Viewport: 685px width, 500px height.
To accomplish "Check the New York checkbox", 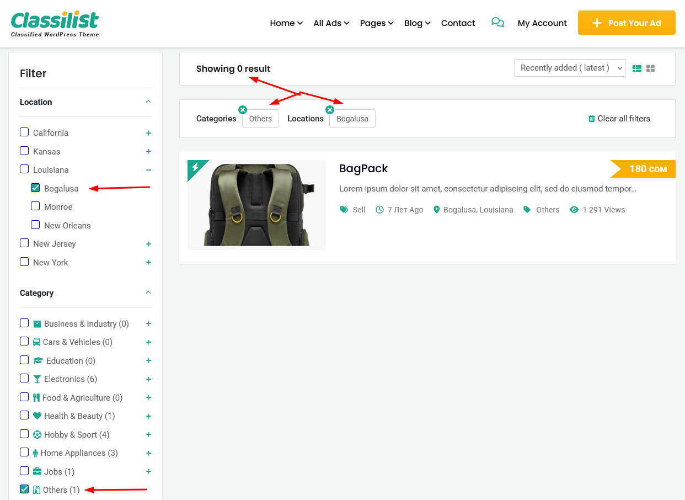I will tap(24, 262).
